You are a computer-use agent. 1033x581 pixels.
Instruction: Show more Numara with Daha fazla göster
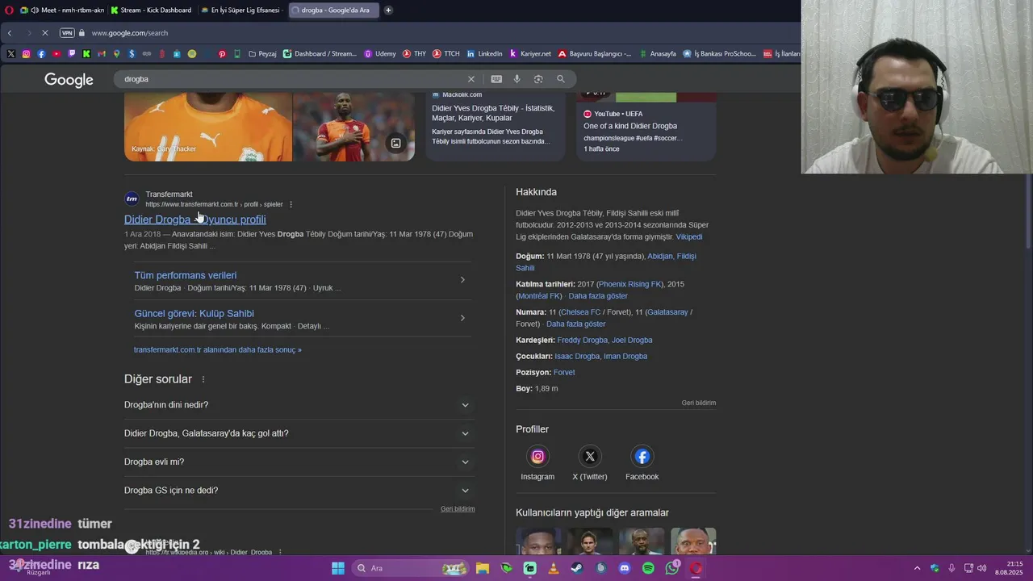(x=575, y=324)
